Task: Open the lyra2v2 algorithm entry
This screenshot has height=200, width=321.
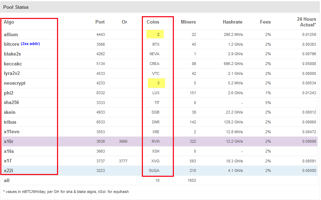Action: [12, 73]
